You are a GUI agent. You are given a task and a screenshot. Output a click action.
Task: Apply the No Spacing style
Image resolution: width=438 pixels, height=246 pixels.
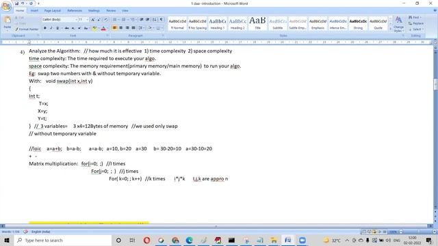tap(197, 24)
